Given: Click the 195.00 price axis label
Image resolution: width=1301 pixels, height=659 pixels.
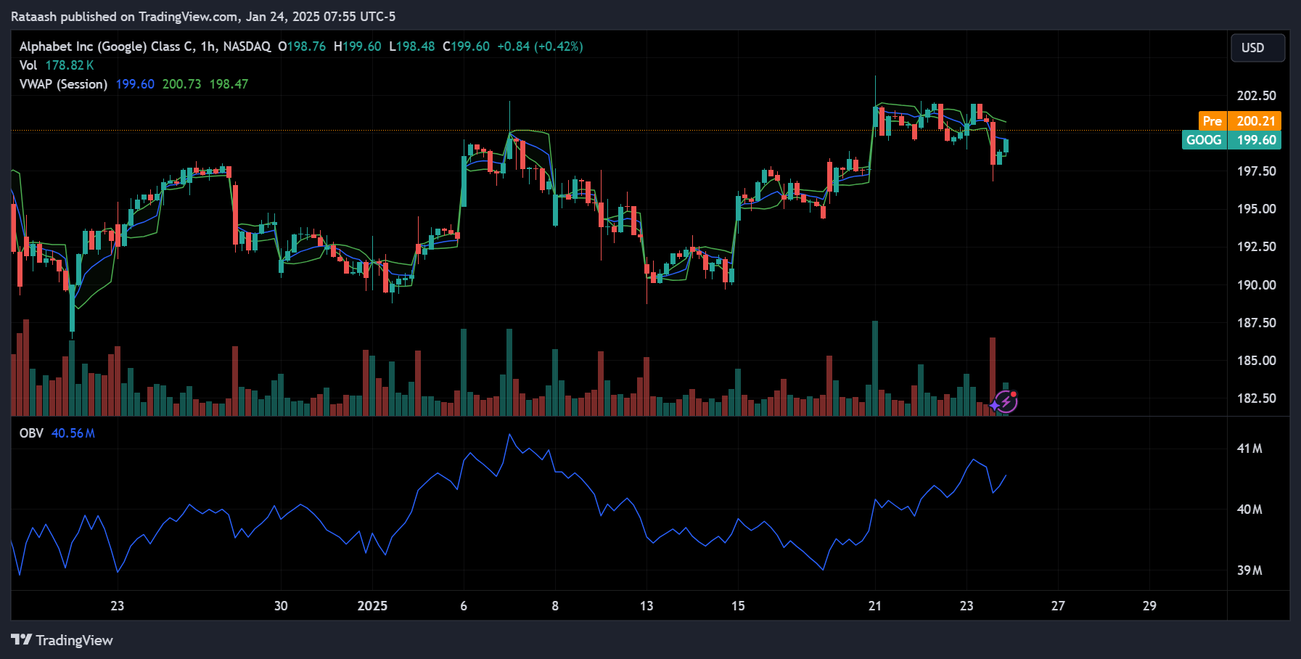Looking at the screenshot, I should pos(1257,209).
